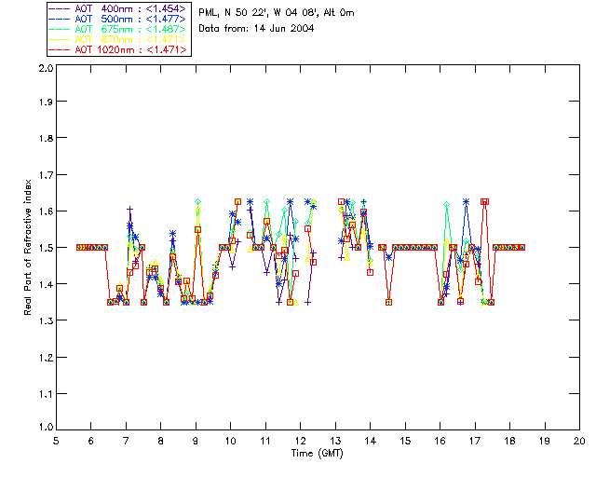Click the AOT 1020nm legend entry
596x477 pixels.
(118, 49)
